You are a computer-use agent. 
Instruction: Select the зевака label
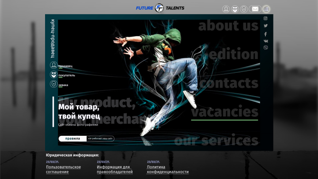(x=63, y=85)
